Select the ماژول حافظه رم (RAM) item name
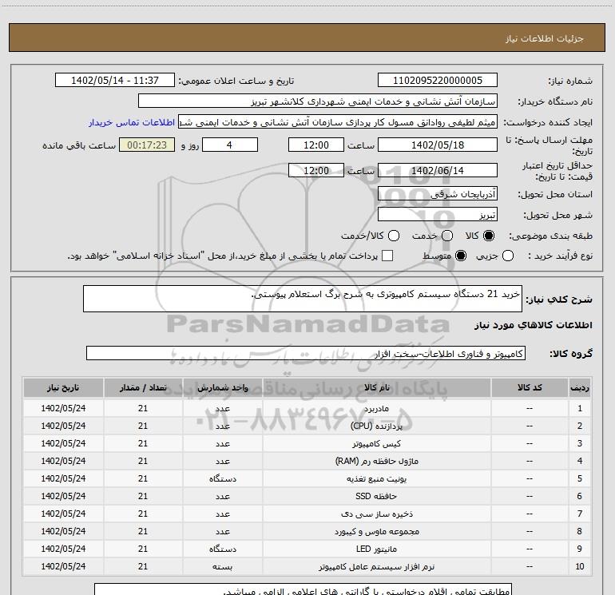This screenshot has height=595, width=615. tap(376, 461)
